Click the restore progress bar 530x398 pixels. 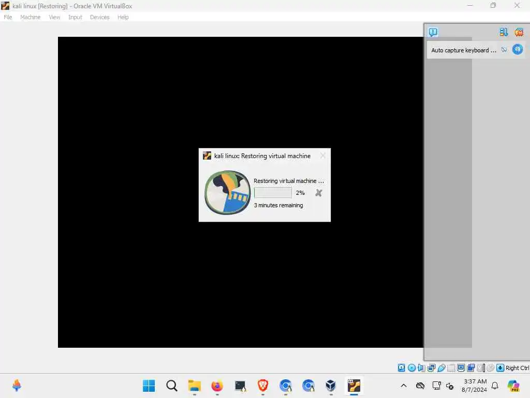(x=273, y=193)
